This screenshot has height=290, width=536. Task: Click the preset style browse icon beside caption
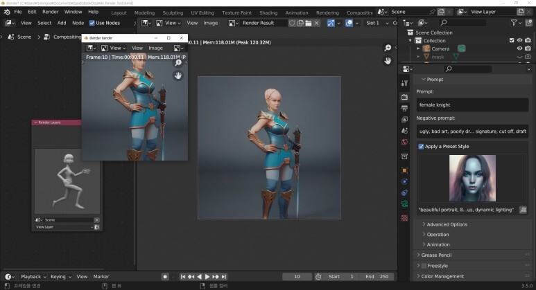pyautogui.click(x=523, y=210)
